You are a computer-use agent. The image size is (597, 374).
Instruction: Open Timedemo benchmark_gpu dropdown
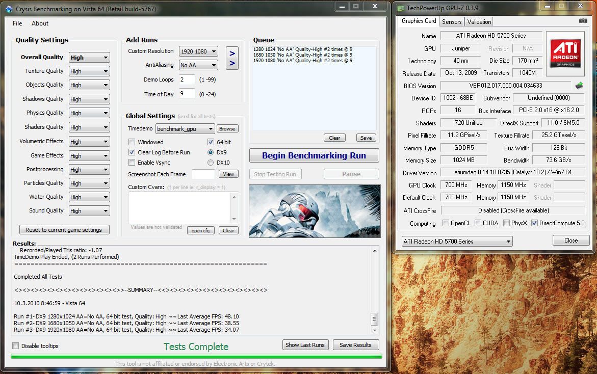(x=186, y=129)
